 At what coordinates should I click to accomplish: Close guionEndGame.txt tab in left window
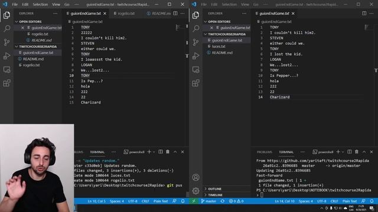pyautogui.click(x=105, y=14)
